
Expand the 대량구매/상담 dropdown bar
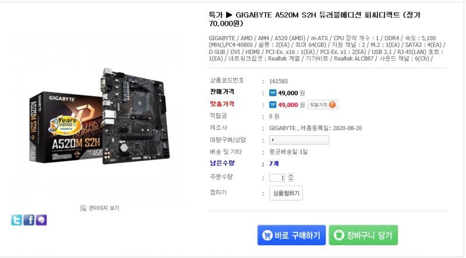(x=299, y=140)
